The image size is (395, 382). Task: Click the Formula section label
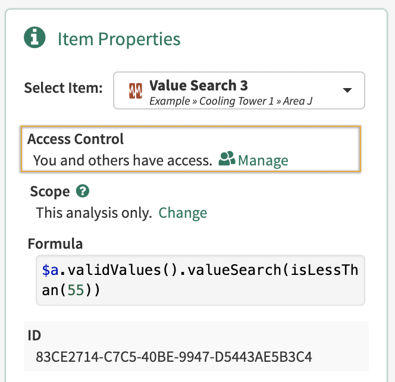click(55, 243)
